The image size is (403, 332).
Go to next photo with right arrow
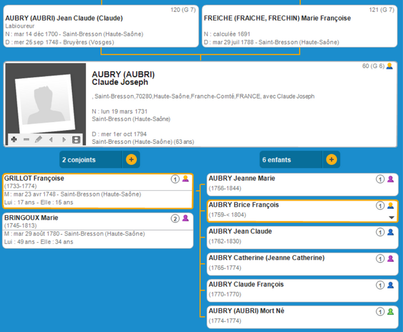[64, 140]
